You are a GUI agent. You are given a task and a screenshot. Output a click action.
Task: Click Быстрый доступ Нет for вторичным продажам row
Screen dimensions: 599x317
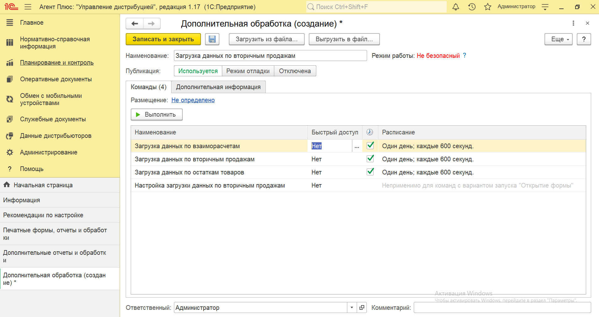pos(317,159)
